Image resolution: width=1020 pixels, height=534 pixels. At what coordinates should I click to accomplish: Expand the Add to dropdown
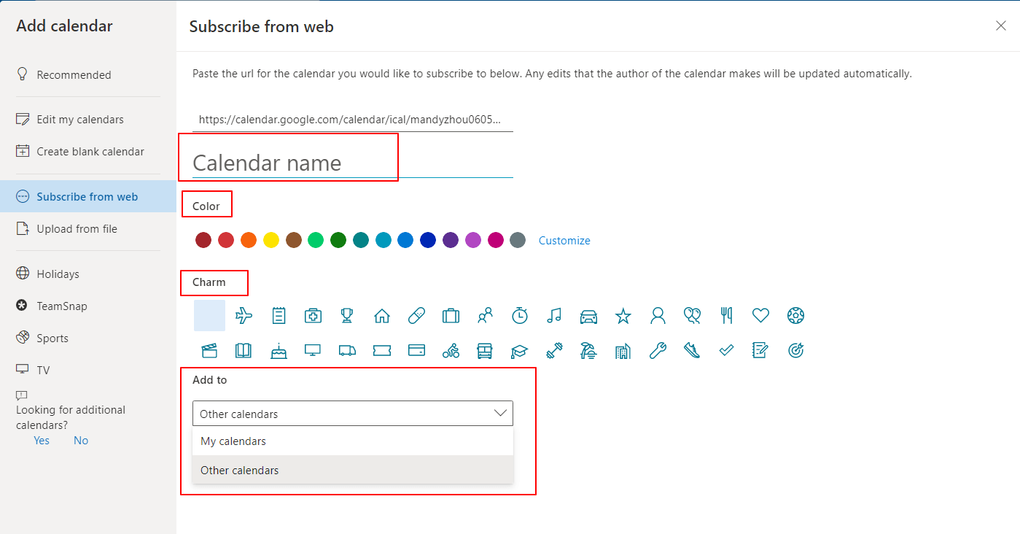(x=353, y=414)
